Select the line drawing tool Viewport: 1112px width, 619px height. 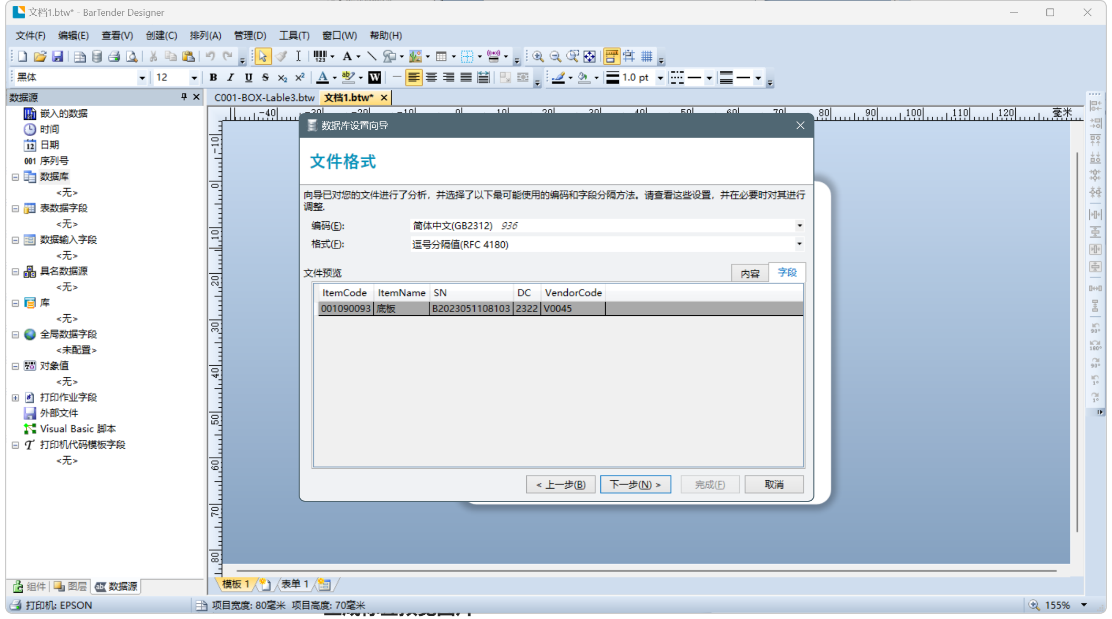click(x=372, y=56)
